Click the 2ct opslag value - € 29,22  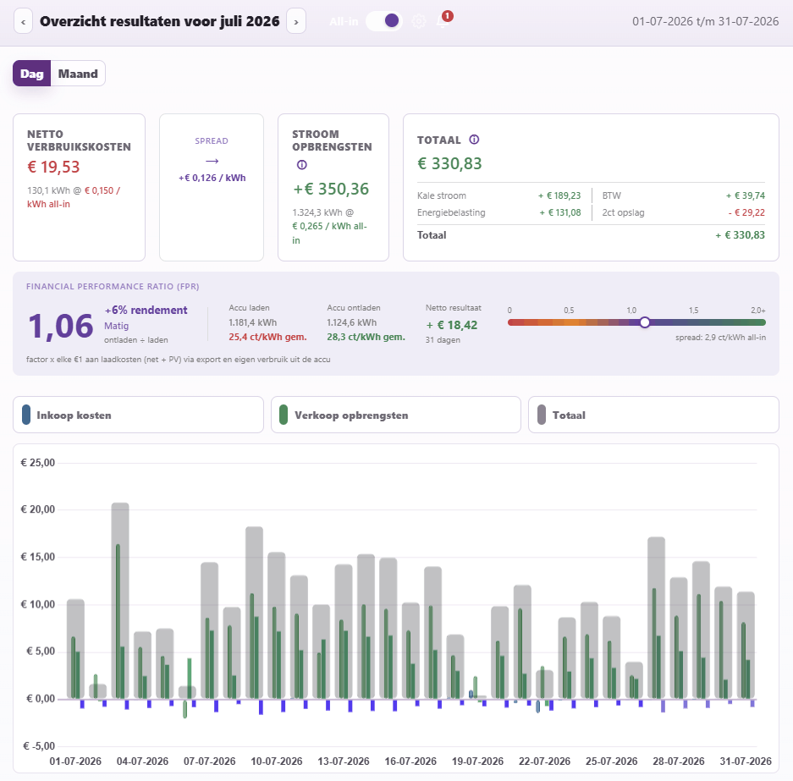(x=746, y=213)
